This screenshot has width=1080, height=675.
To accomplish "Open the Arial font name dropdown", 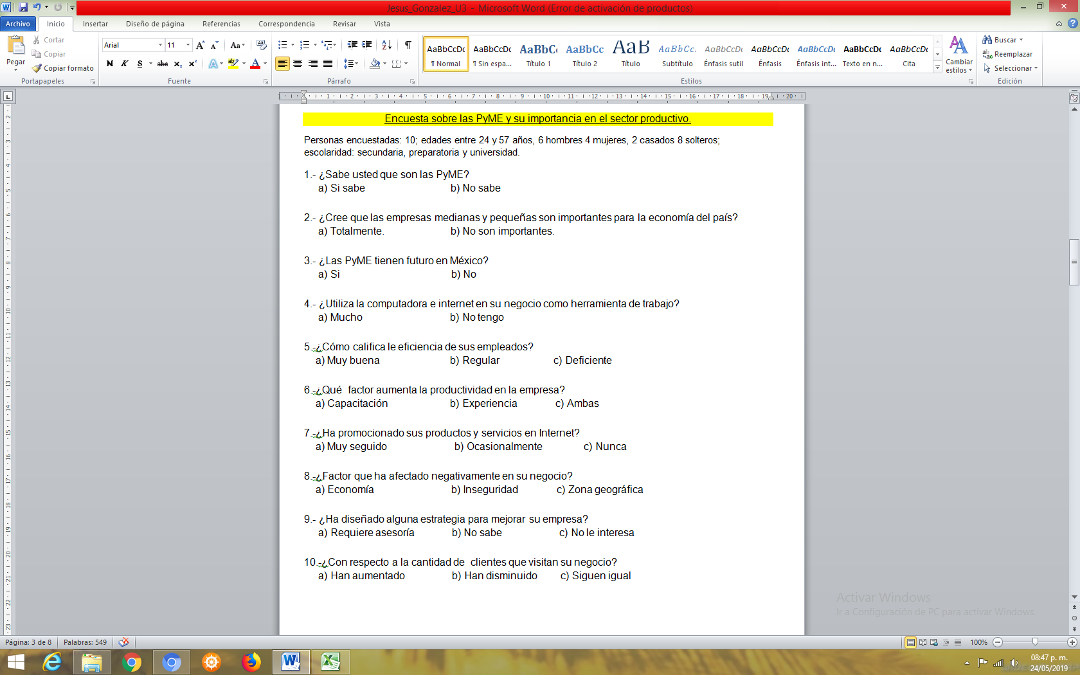I will tap(160, 45).
